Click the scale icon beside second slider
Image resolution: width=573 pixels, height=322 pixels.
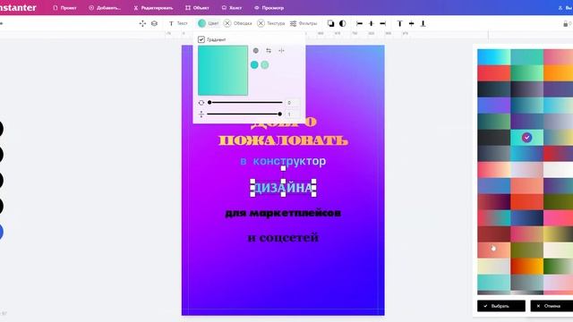point(201,114)
